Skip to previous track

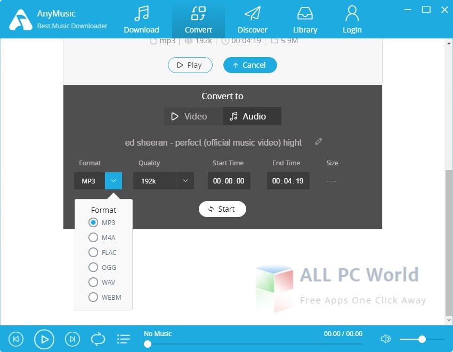coord(16,339)
